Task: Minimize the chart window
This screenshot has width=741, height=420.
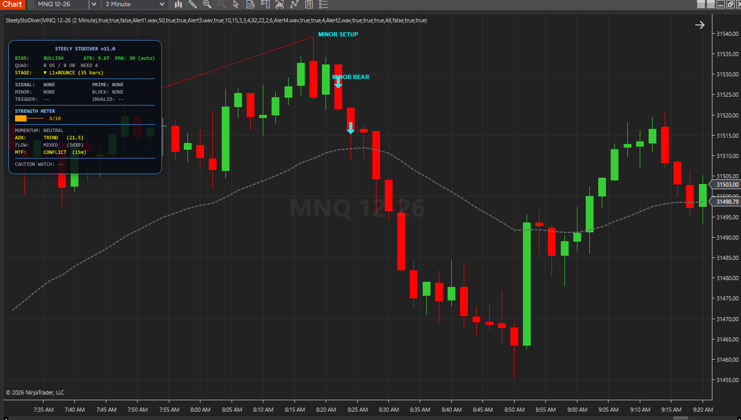Action: 721,4
